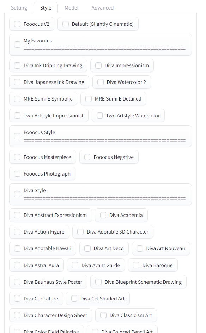Select the Fooocus Masterpiece style
206x333 pixels.
point(17,157)
